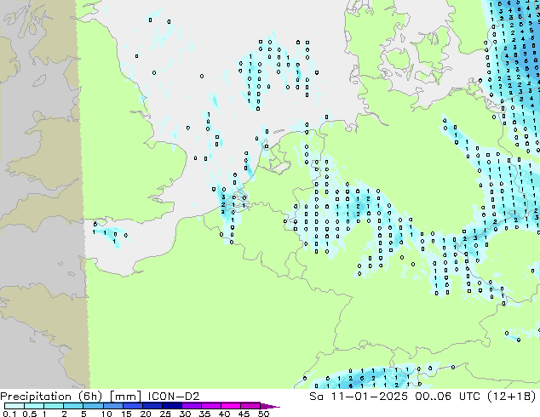
Task: Select the 20–25 mm legend color swatch
Action: point(152,406)
